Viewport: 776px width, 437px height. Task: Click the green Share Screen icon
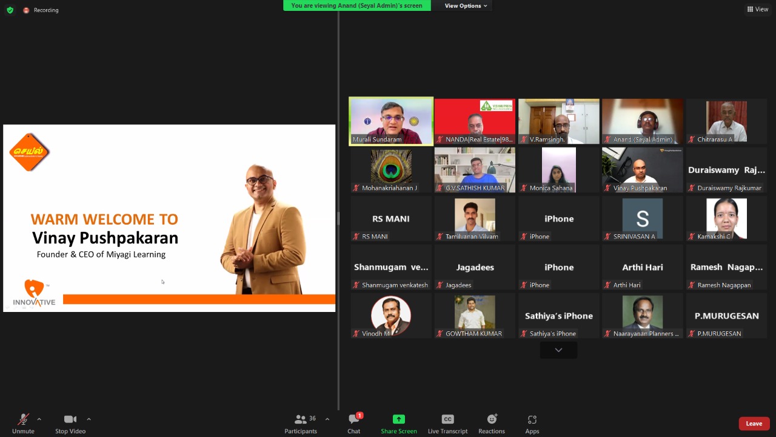(x=398, y=419)
